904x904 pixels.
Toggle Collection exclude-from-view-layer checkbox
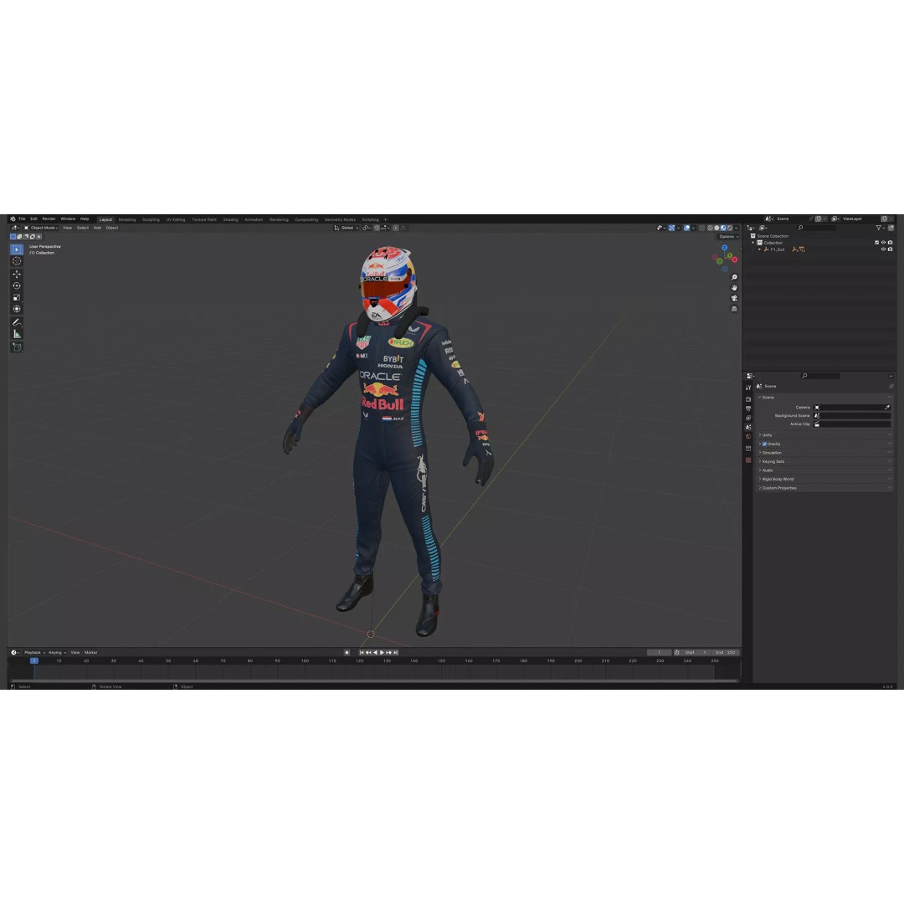(x=877, y=243)
